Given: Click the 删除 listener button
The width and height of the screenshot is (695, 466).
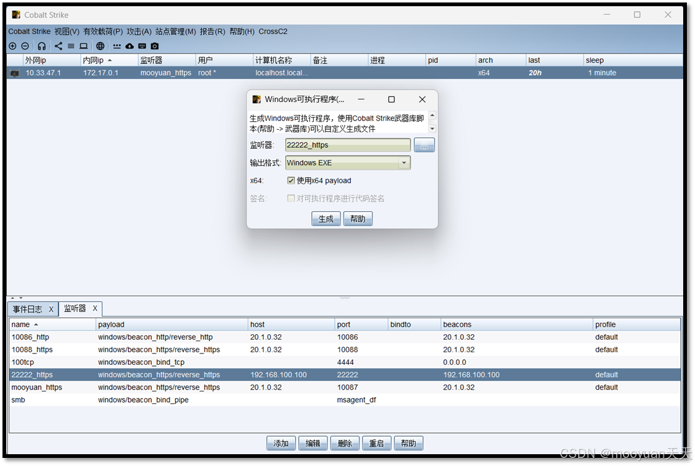Looking at the screenshot, I should [345, 444].
